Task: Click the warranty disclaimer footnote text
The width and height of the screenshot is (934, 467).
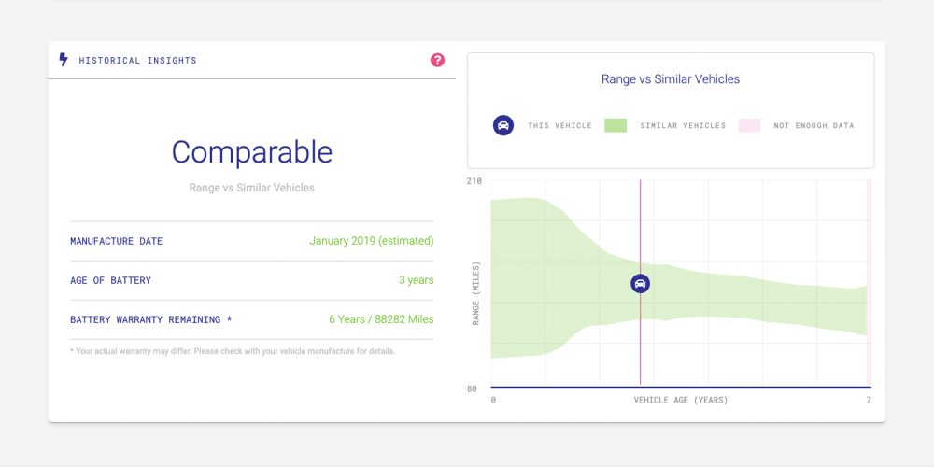Action: tap(233, 352)
